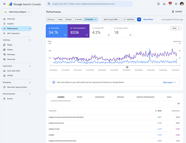This screenshot has height=143, width=186.
Task: Switch to the Pages tab
Action: (x=80, y=97)
